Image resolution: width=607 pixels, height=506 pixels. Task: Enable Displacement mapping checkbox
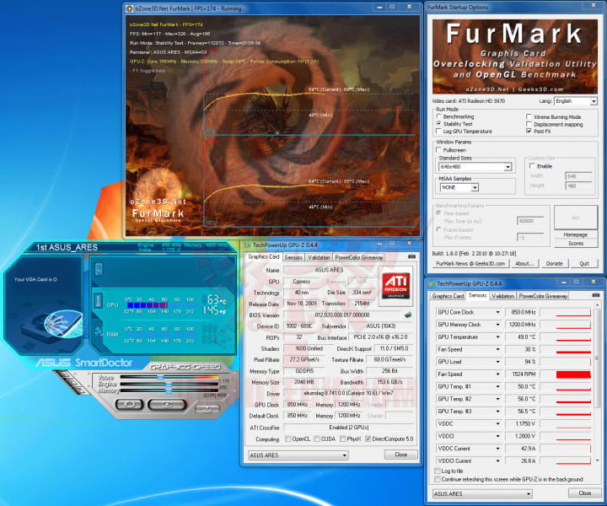pos(529,124)
